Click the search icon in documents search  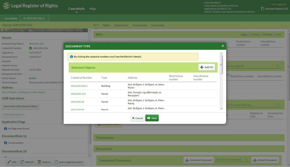tap(246, 159)
